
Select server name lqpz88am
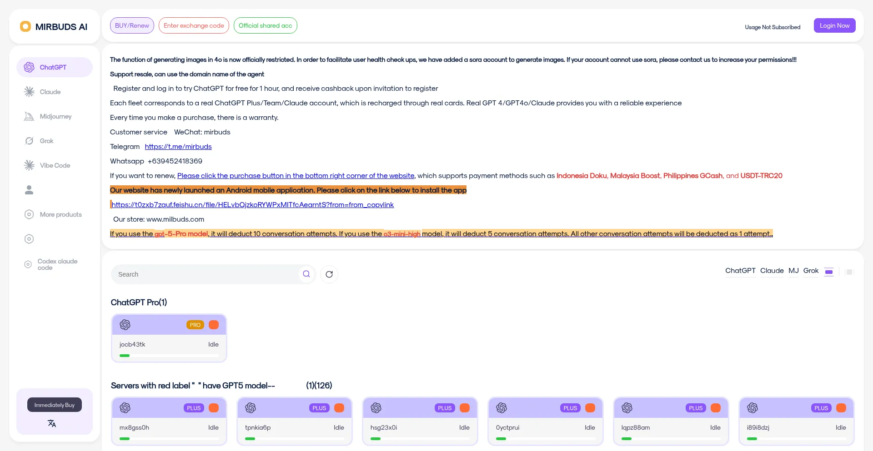(x=636, y=428)
